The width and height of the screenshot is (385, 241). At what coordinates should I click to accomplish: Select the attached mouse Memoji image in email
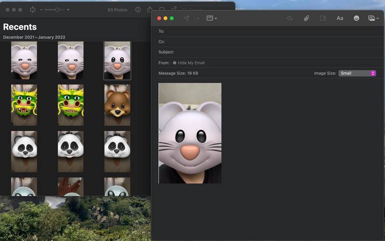(x=190, y=133)
